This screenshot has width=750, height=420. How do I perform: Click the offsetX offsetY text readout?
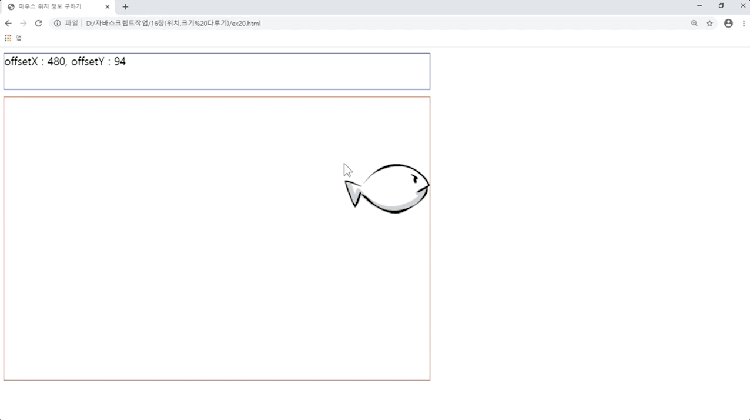65,61
